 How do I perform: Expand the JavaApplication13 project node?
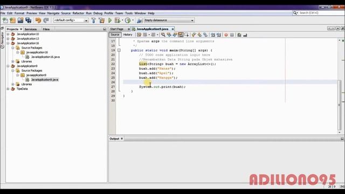pos(8,39)
